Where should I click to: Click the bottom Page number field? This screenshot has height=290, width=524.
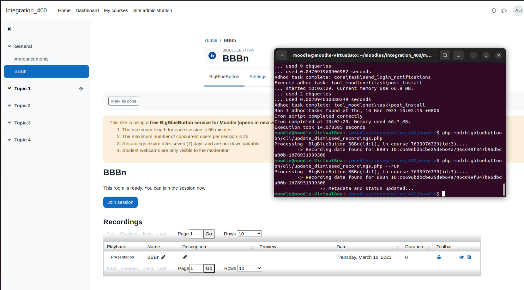pos(196,268)
